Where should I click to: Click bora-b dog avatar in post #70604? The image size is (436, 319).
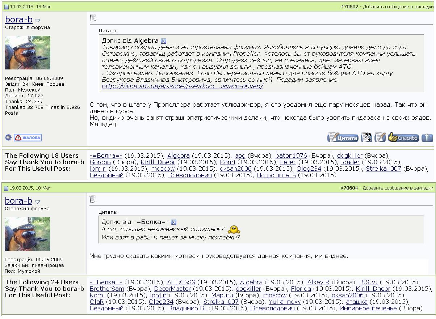(28, 234)
